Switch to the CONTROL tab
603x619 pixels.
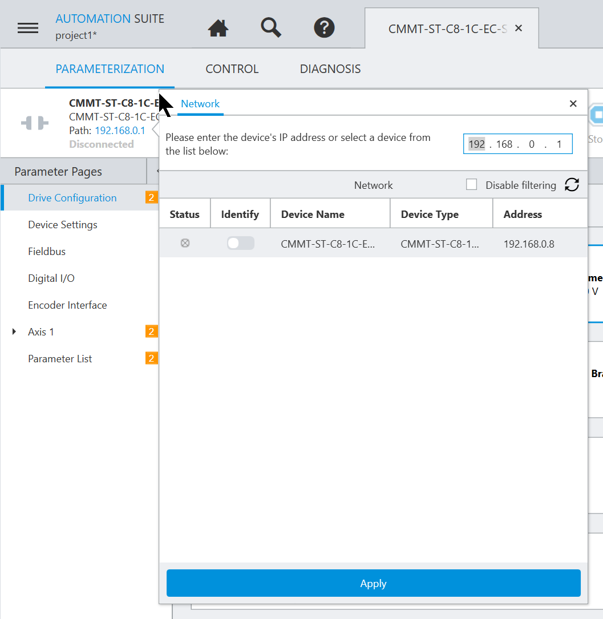pos(232,69)
